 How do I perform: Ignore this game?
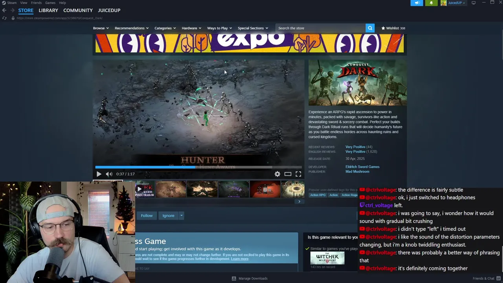pos(168,216)
